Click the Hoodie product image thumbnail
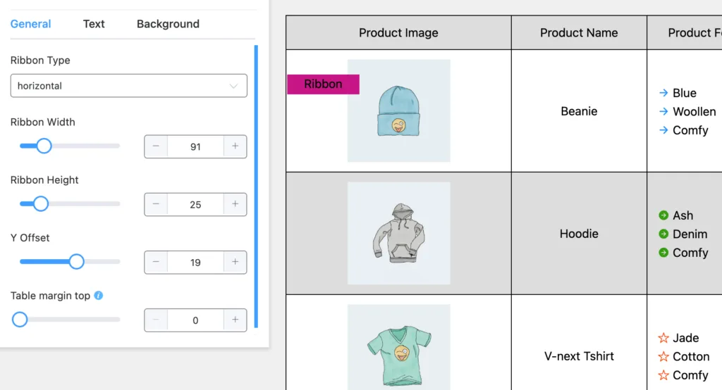Viewport: 722px width, 390px height. pyautogui.click(x=399, y=233)
